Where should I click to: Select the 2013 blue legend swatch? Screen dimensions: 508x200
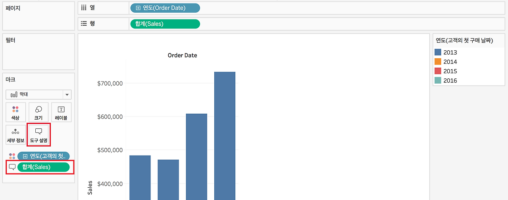click(x=438, y=52)
